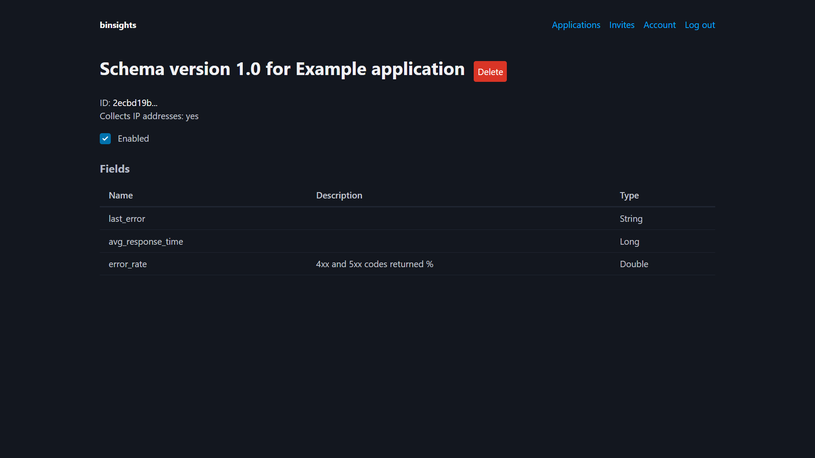Delete schema version 1.0

(x=490, y=71)
